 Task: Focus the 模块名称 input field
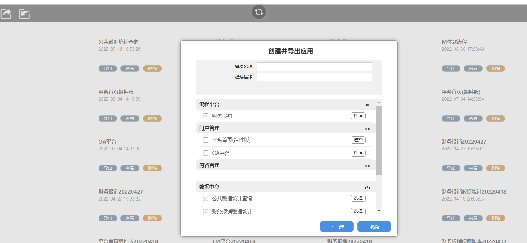point(314,67)
